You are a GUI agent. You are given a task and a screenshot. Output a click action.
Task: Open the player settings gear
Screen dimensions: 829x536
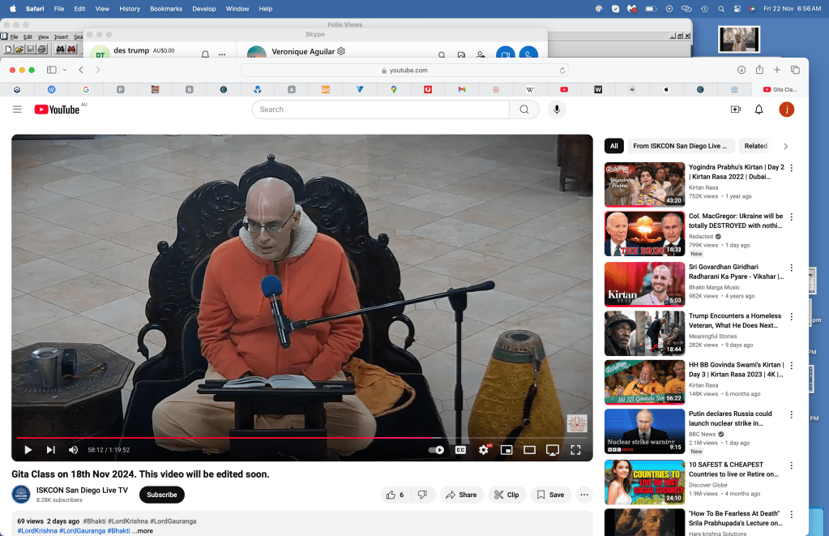click(x=484, y=449)
